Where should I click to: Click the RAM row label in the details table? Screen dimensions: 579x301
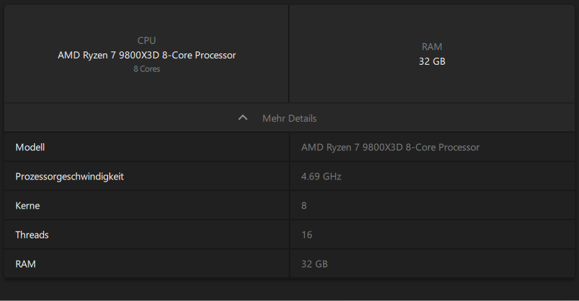[x=26, y=264]
